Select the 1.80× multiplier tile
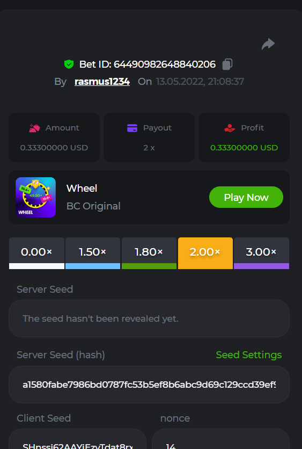Screen dimensions: 302x449 click(149, 253)
